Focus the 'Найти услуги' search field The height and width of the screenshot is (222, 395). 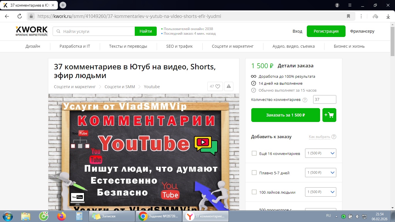(94, 31)
